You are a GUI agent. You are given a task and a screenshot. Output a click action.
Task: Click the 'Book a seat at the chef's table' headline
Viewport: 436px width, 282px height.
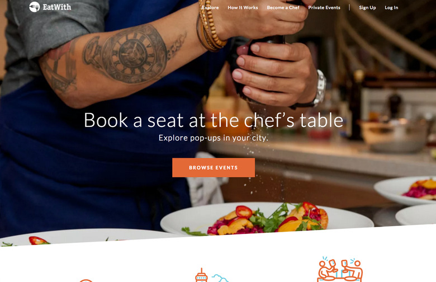click(x=214, y=120)
